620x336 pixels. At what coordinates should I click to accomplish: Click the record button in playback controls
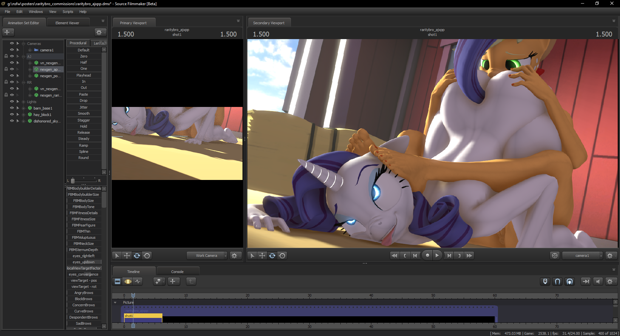427,256
